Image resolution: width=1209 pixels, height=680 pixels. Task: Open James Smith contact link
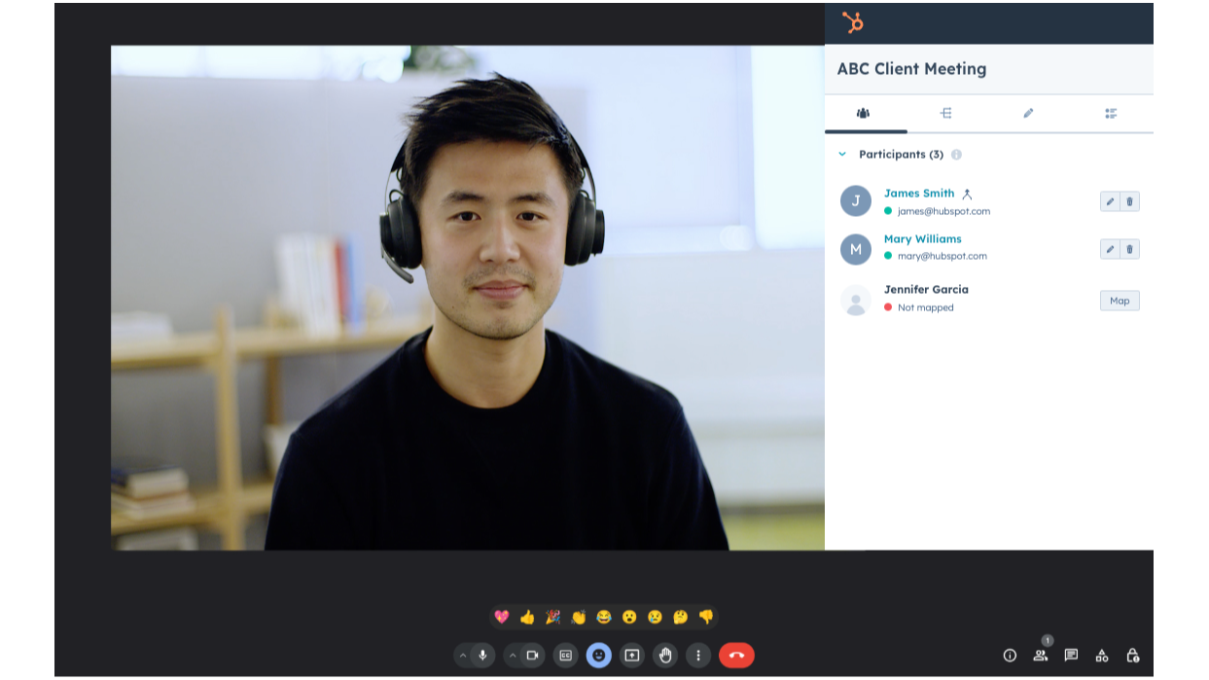click(x=918, y=194)
